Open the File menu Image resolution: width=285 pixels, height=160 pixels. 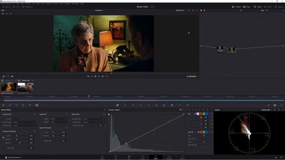[14, 4]
